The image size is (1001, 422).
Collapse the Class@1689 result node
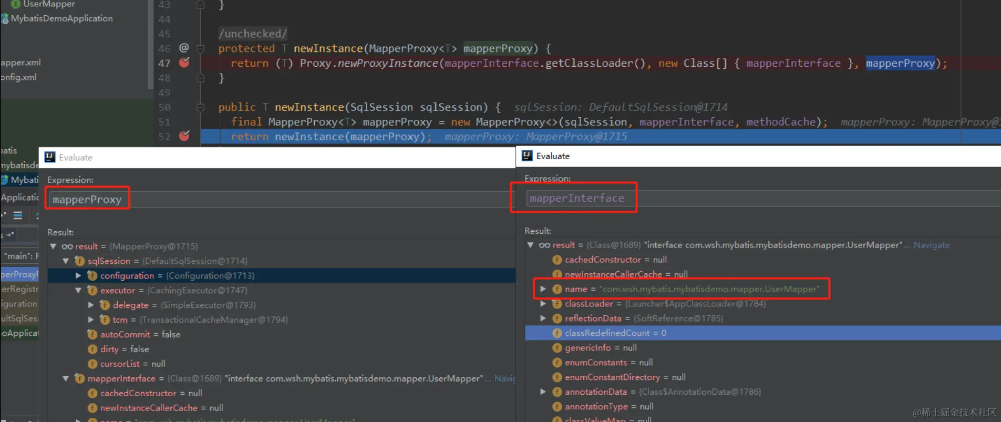(530, 245)
